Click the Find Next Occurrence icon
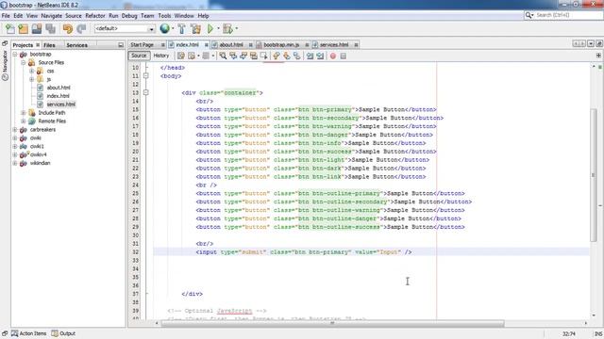Image resolution: width=604 pixels, height=339 pixels. 243,56
